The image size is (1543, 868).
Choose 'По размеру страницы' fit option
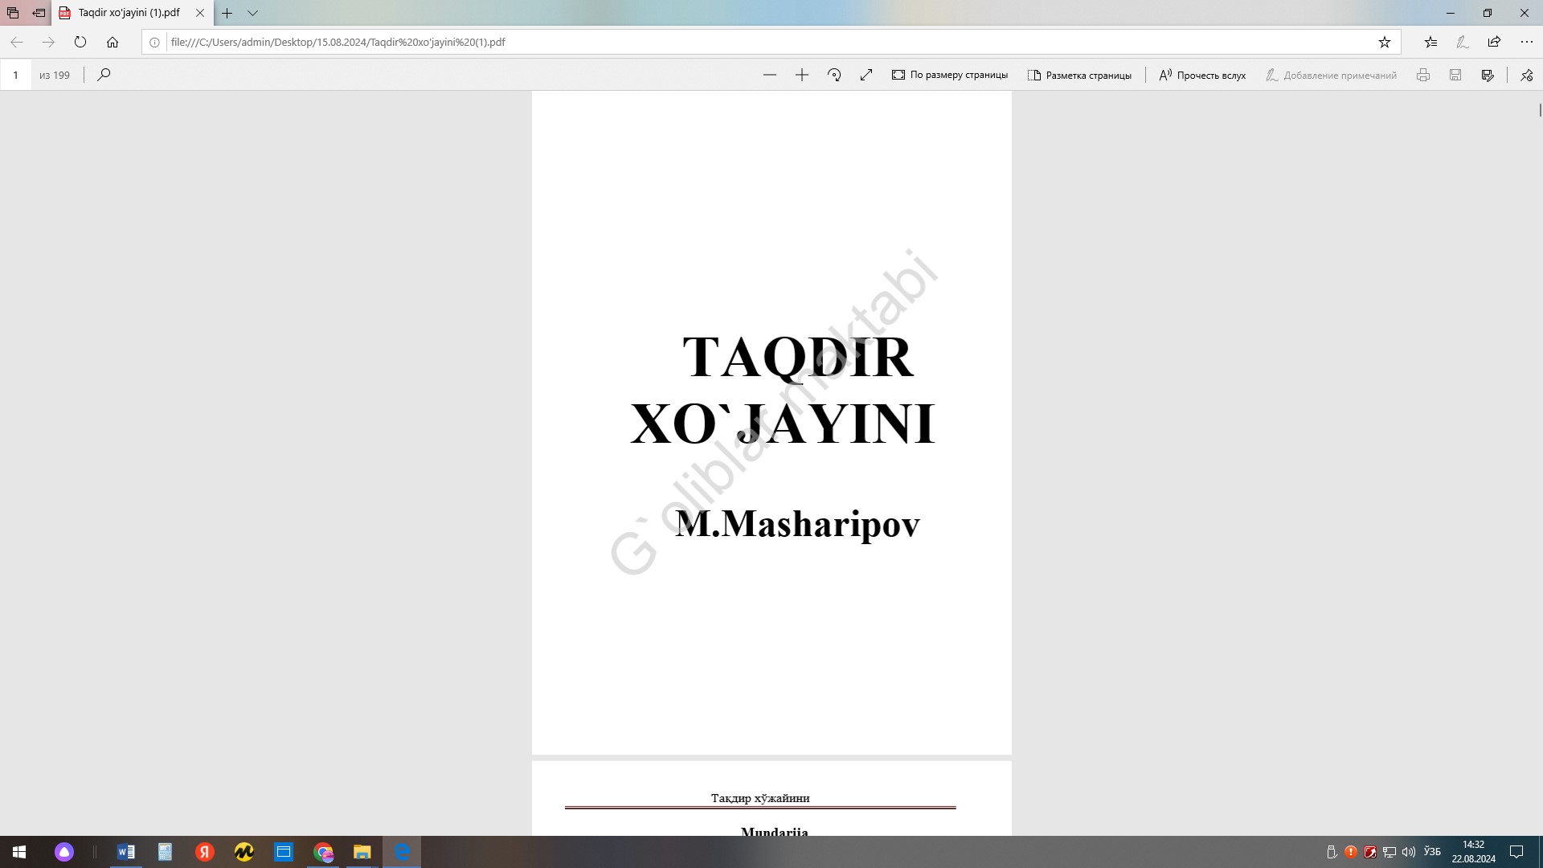[949, 75]
